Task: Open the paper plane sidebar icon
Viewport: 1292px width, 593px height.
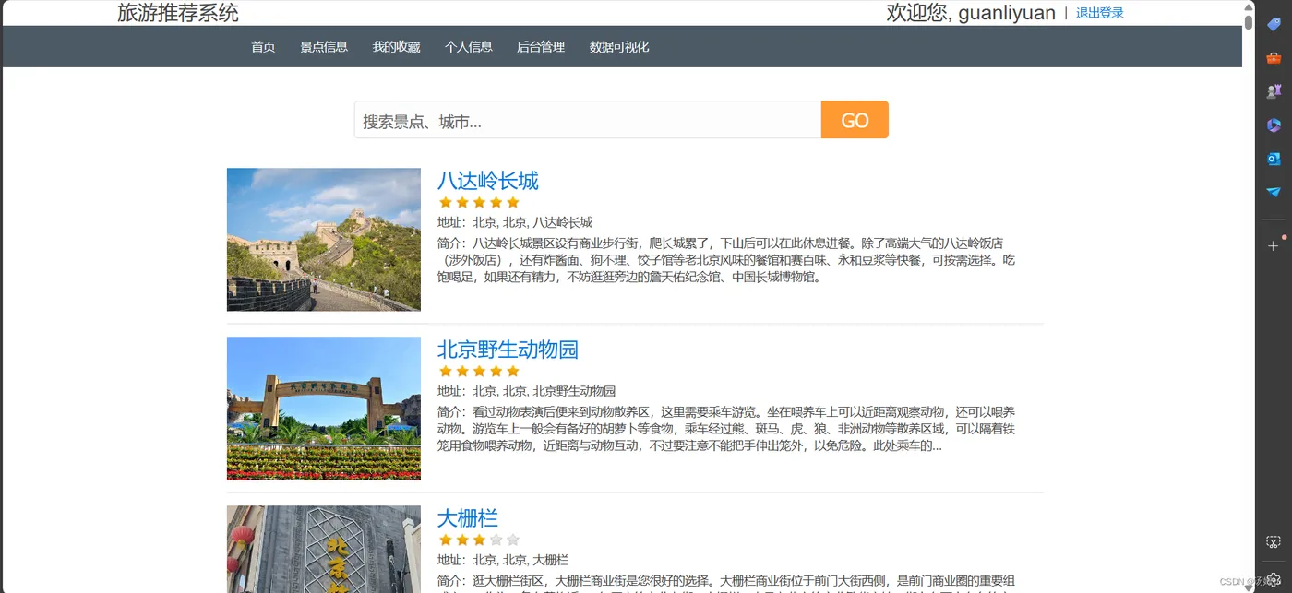Action: (x=1274, y=192)
